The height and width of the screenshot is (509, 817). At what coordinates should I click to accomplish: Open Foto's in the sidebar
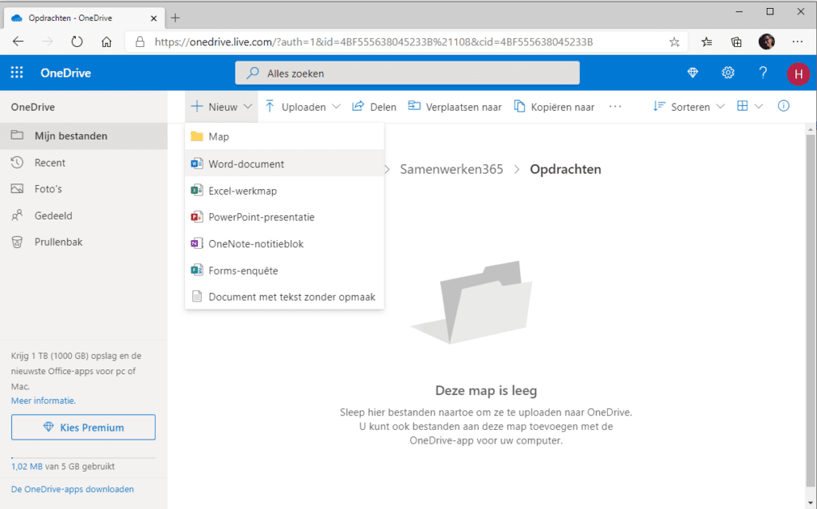(84, 189)
